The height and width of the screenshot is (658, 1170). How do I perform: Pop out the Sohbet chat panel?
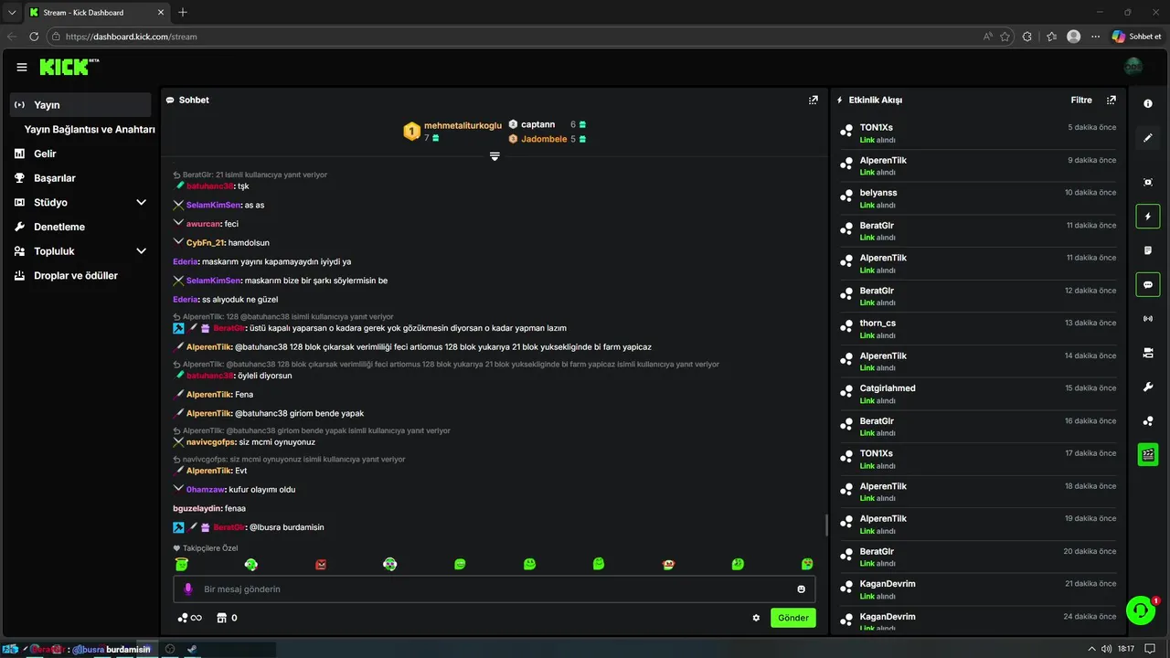click(x=814, y=101)
